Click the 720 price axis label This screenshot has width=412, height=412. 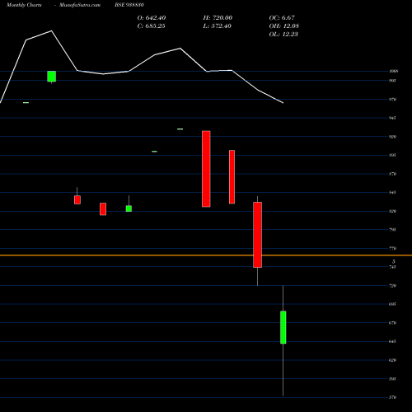393,286
